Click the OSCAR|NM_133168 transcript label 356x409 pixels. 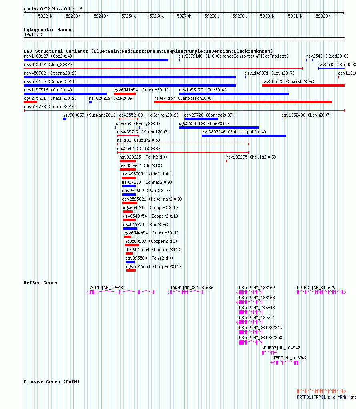(x=257, y=298)
